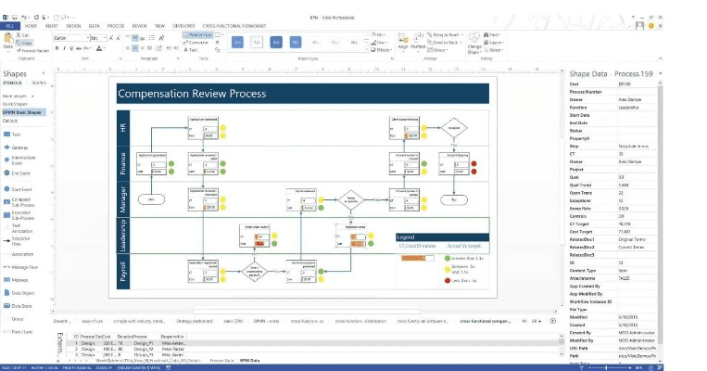
Task: Click the Compensation Review Process title
Action: click(192, 94)
